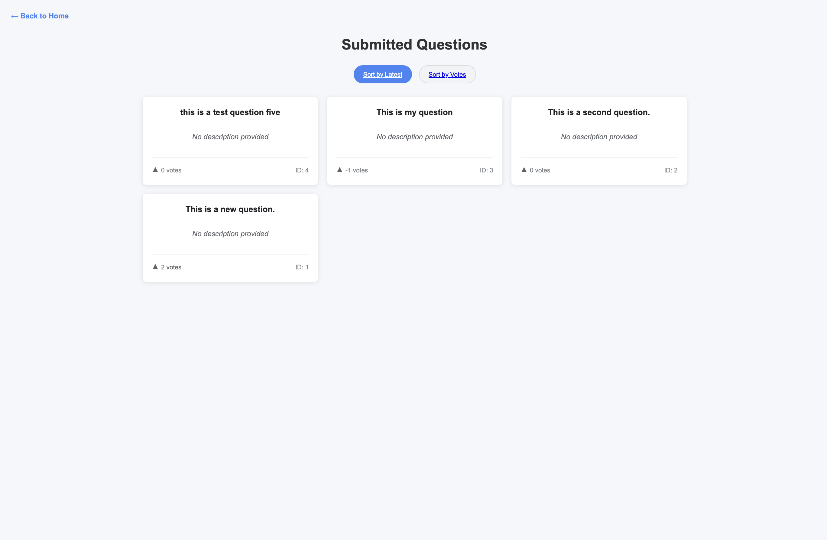
Task: Click the '2 votes' count label
Action: coord(171,267)
